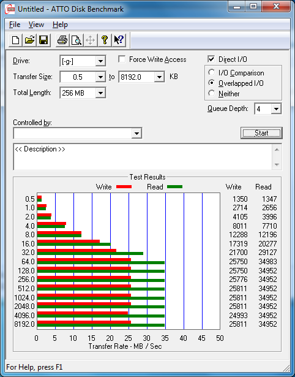295x377 pixels.
Task: Select the I/O Comparison radio button
Action: [x=212, y=72]
